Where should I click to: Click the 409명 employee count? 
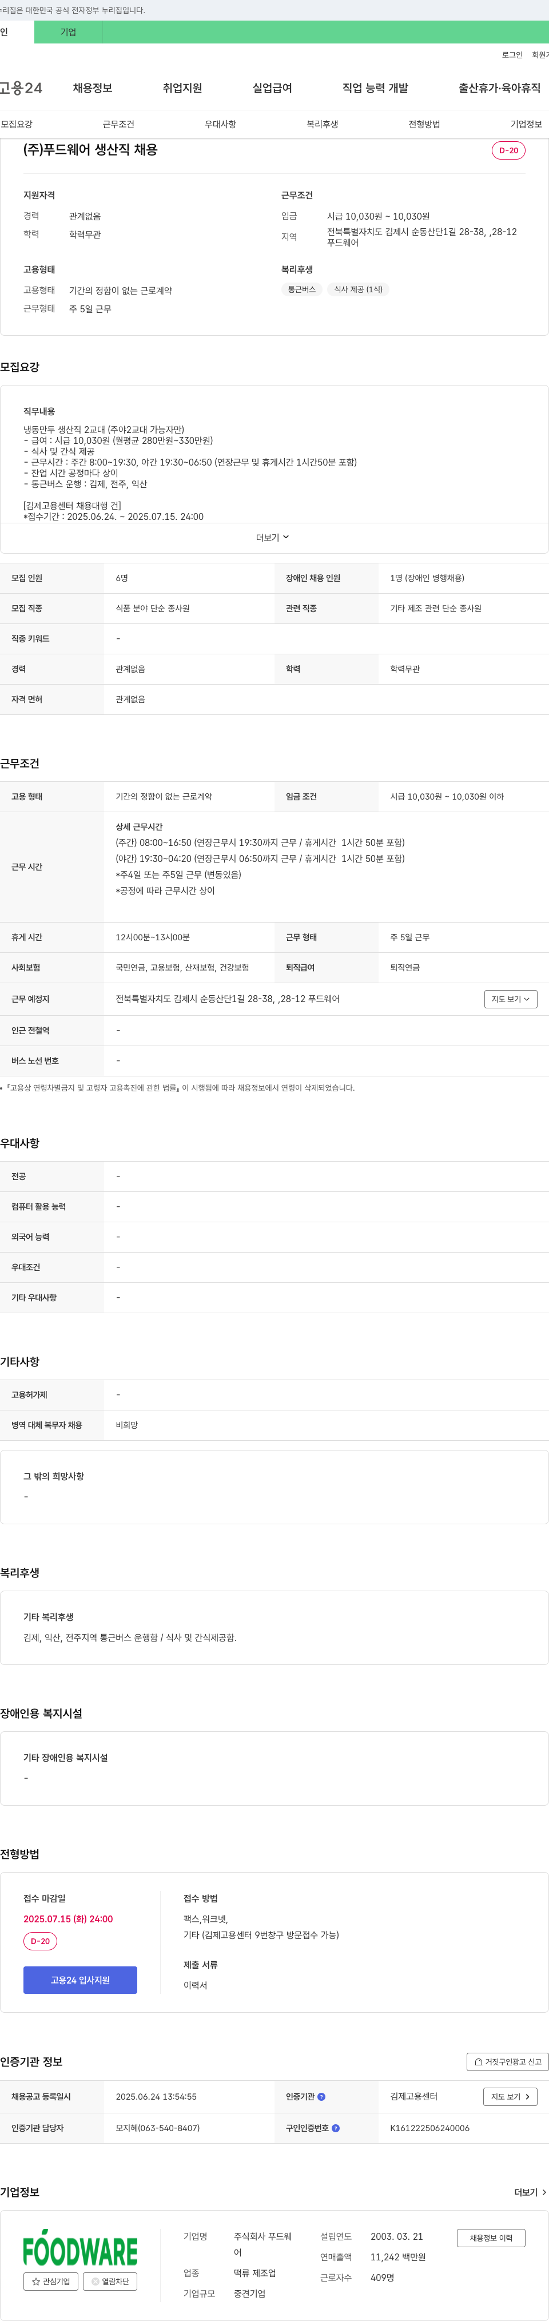[x=382, y=2278]
